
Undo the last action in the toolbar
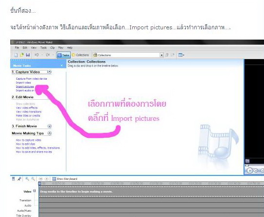[37, 55]
